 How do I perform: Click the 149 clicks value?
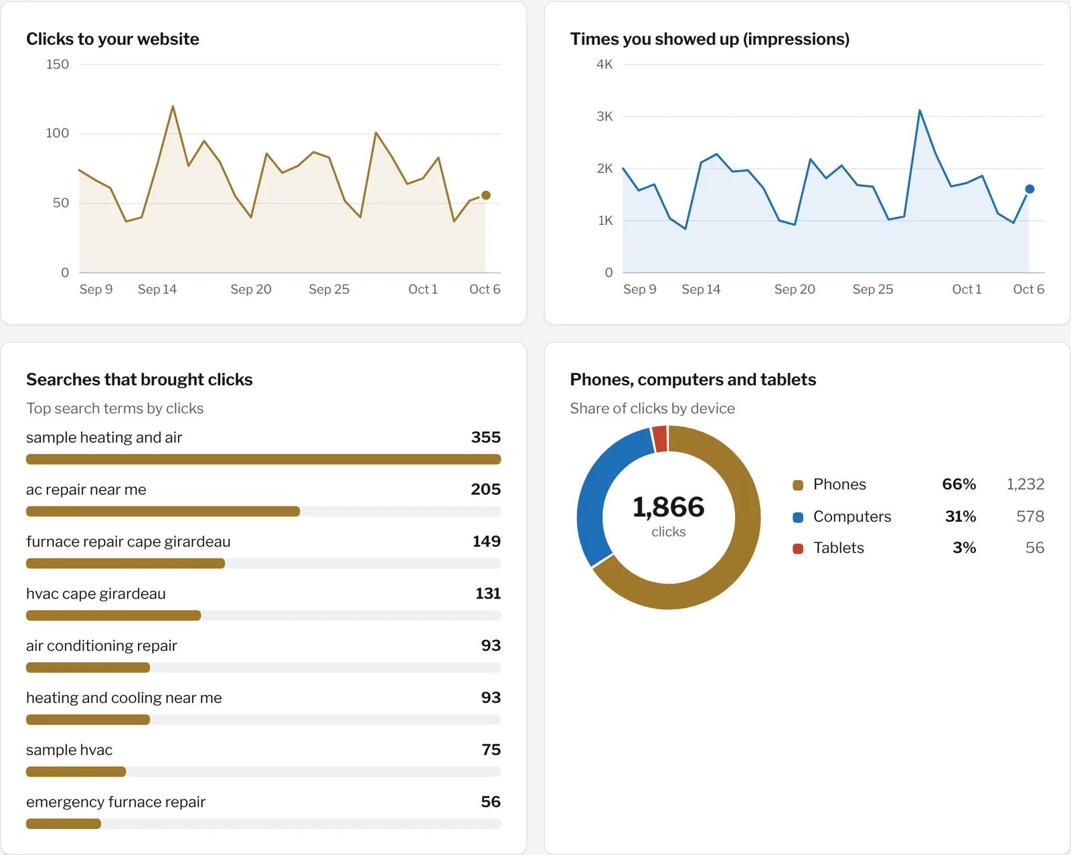[x=487, y=542]
